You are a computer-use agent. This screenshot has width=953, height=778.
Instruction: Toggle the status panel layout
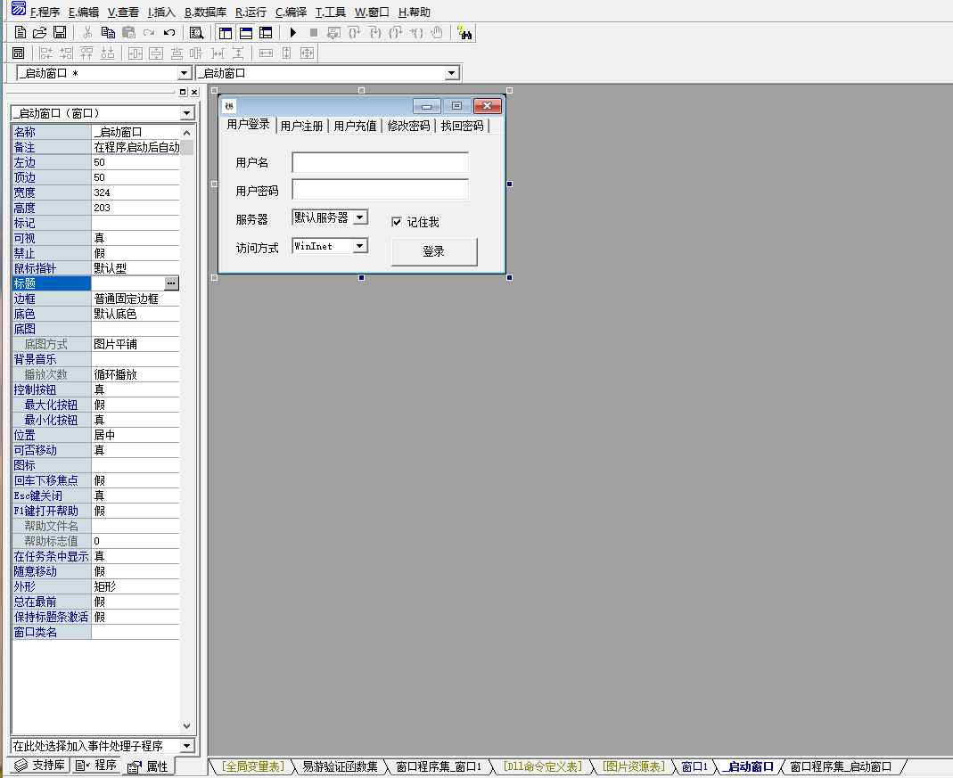click(x=245, y=33)
